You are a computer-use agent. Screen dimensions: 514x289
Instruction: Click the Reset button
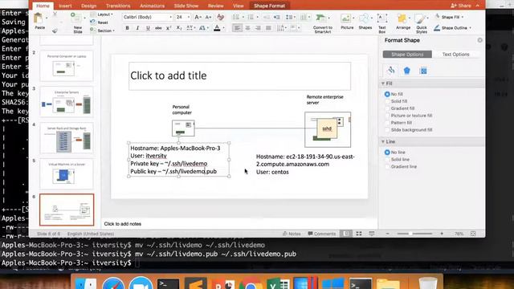[100, 22]
